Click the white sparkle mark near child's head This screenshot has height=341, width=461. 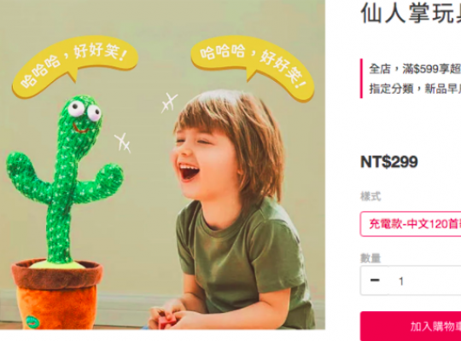point(169,102)
